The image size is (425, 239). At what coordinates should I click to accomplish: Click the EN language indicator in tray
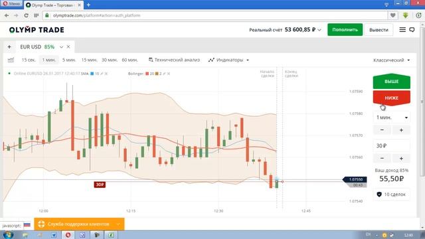pos(368,234)
